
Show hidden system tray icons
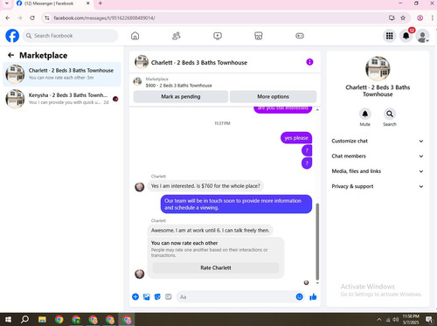coord(379,320)
